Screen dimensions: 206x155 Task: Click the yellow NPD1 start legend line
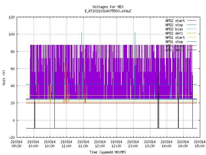(192, 37)
